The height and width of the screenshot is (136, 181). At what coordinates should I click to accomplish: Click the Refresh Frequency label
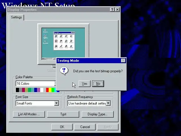click(80, 97)
